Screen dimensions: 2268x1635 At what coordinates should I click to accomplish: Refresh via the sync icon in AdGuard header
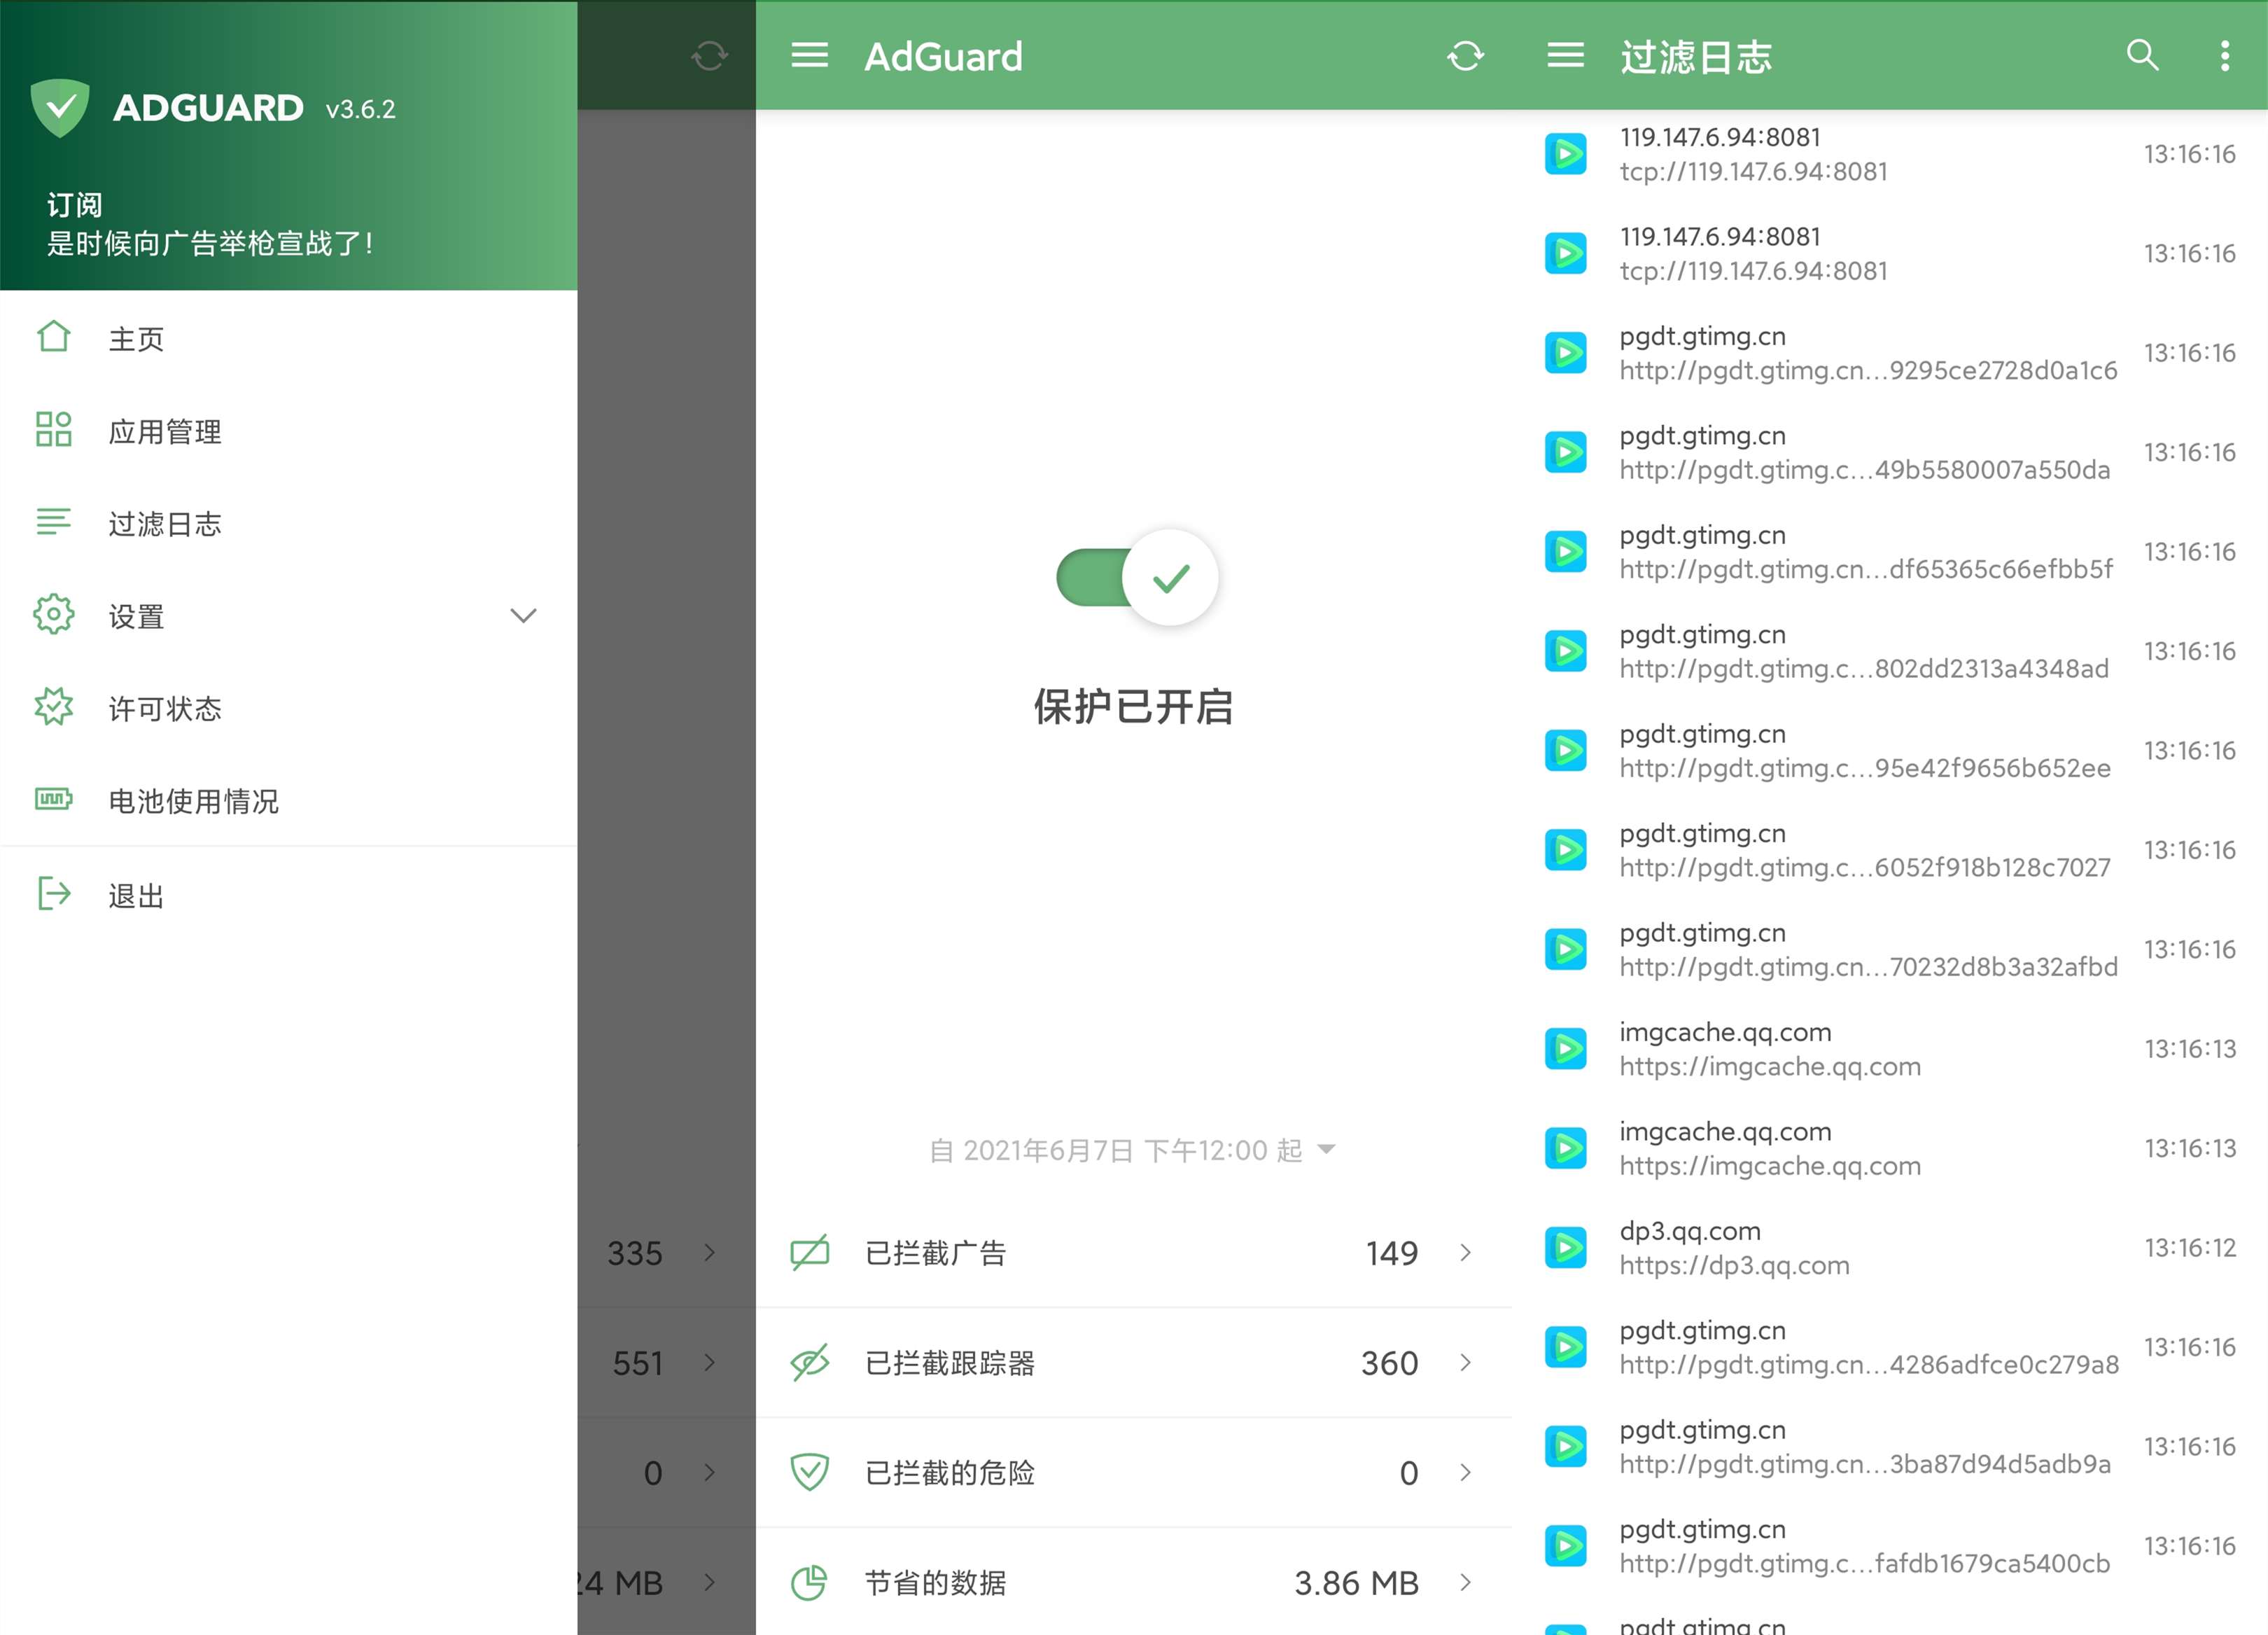coord(1465,55)
